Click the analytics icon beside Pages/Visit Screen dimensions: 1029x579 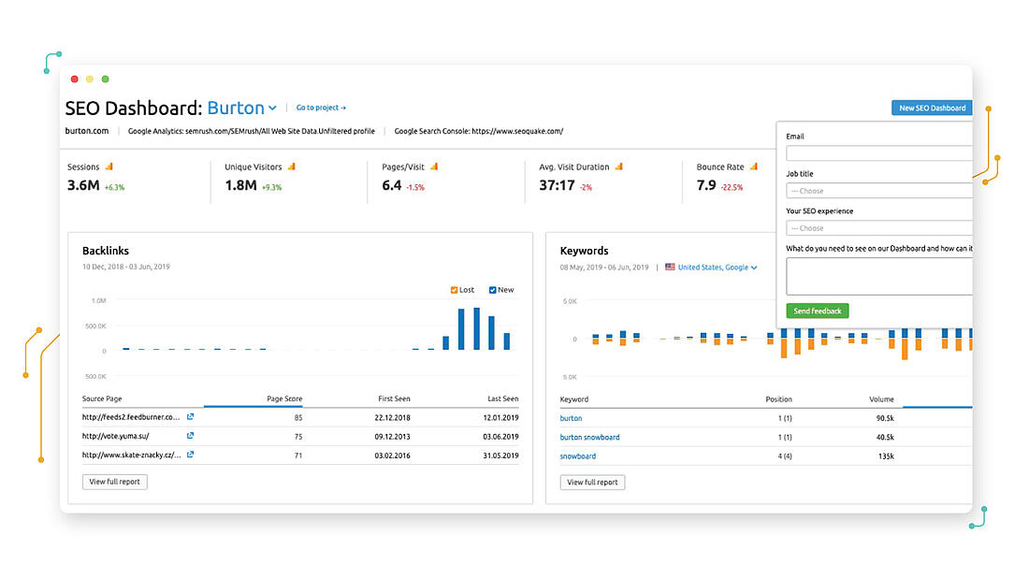click(x=434, y=166)
